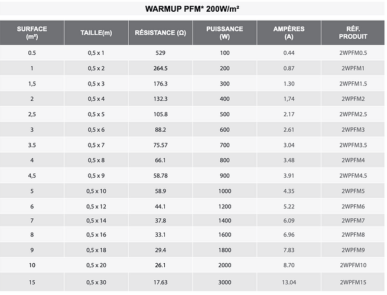Select size cell 0,5 x 12
387x295 pixels.
(96, 206)
